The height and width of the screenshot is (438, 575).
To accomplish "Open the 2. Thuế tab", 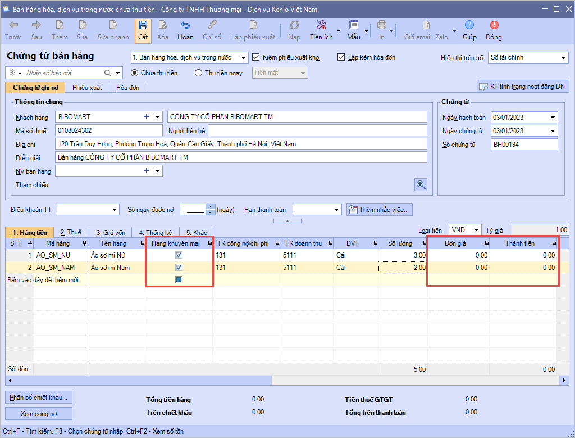I will coord(70,232).
